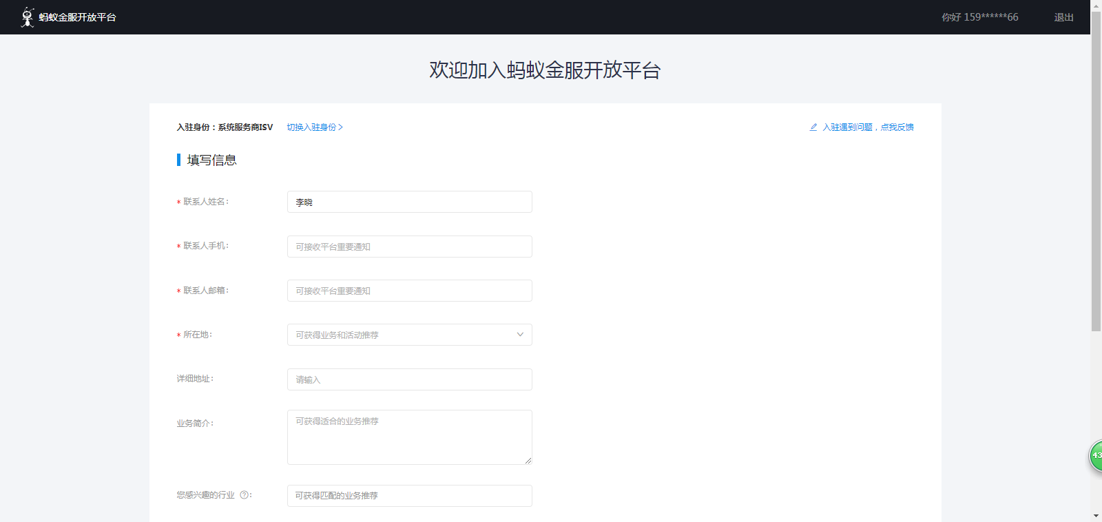Click the 填写信息 section heading
1102x522 pixels.
click(211, 160)
